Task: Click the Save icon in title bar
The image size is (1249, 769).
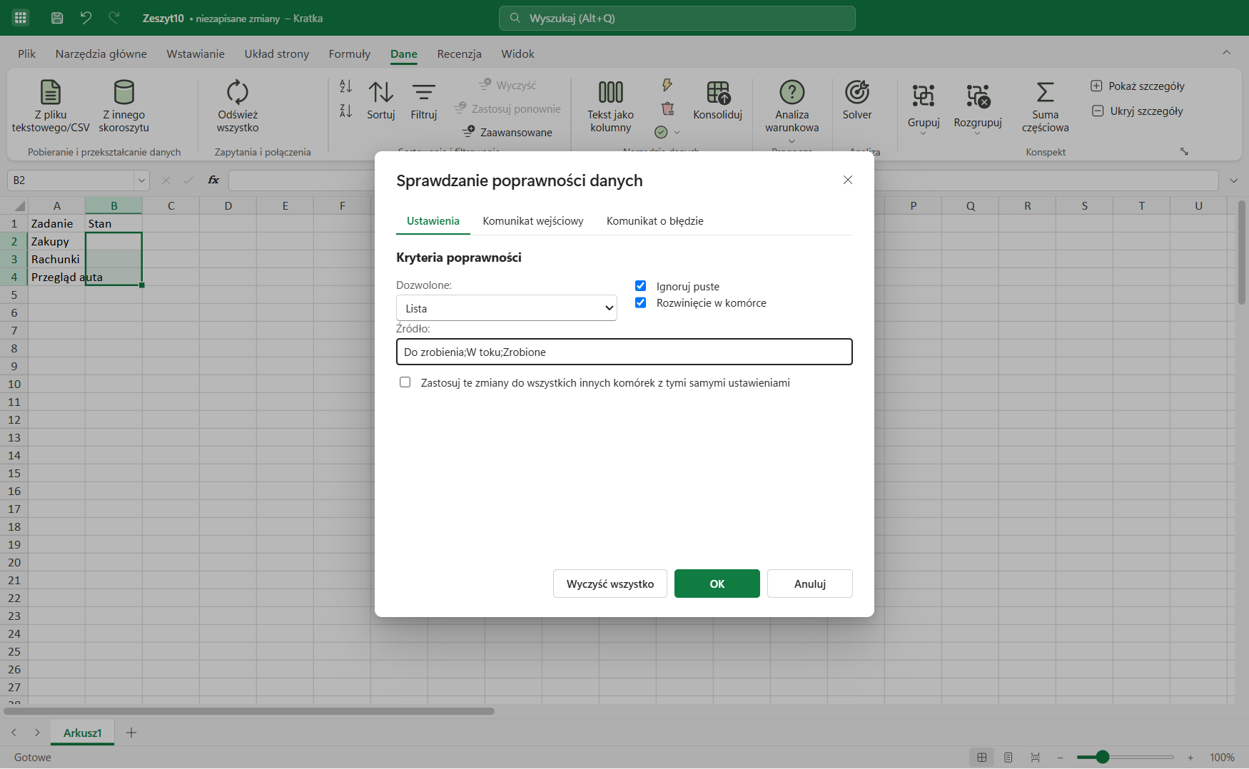Action: click(57, 18)
